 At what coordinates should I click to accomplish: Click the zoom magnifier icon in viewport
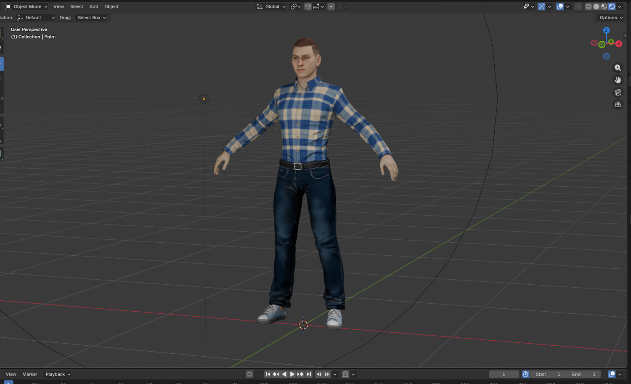[x=618, y=68]
